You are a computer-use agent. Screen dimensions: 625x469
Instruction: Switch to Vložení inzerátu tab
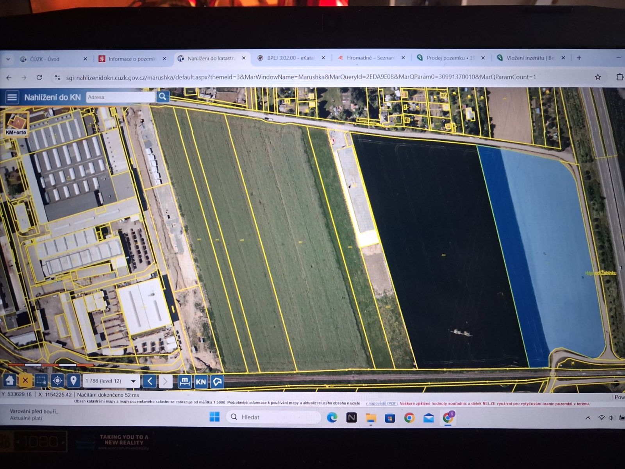530,58
